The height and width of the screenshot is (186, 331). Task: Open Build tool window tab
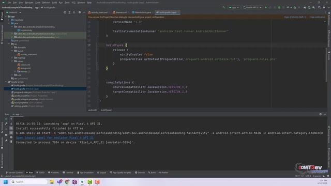click(x=152, y=173)
